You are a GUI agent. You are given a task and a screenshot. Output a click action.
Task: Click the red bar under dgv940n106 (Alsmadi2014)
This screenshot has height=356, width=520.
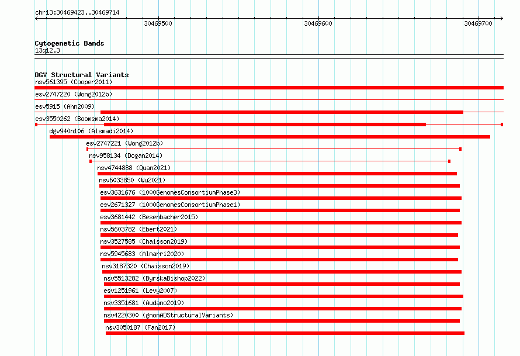click(x=270, y=137)
